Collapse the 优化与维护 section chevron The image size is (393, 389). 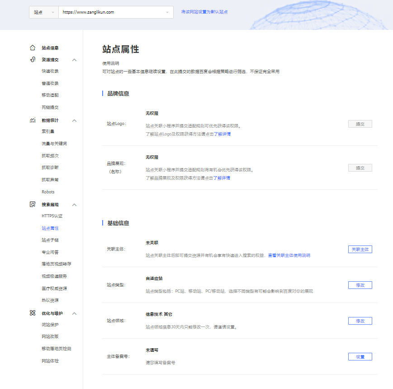click(x=75, y=313)
